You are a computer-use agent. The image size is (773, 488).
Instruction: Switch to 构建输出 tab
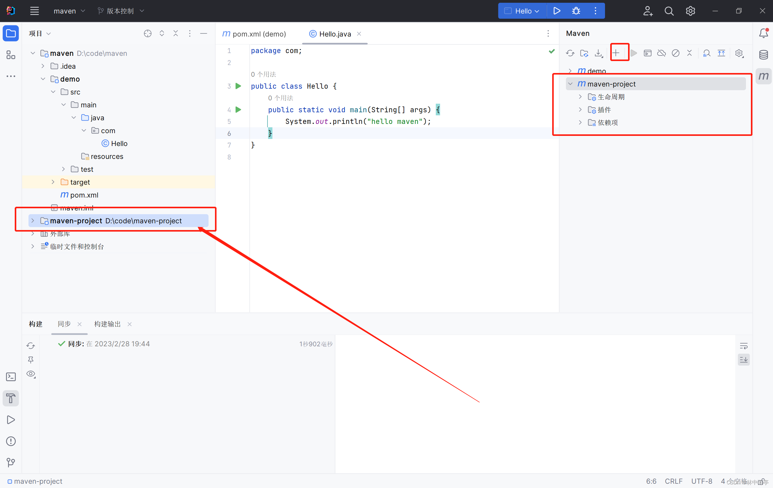pos(107,324)
